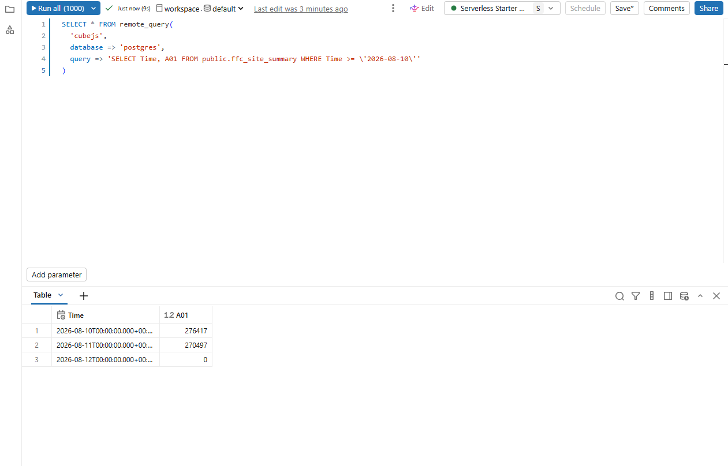Open the Comments panel
Viewport: 728px width, 466px height.
point(667,8)
